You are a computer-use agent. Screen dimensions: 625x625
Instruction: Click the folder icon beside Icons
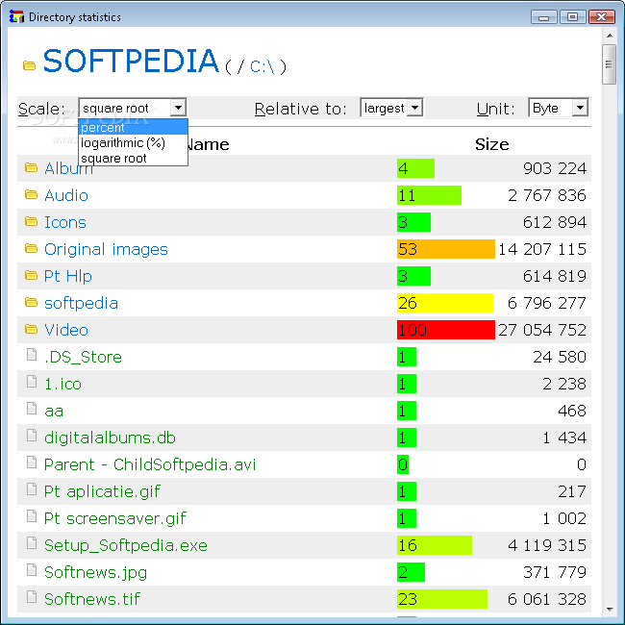click(31, 221)
